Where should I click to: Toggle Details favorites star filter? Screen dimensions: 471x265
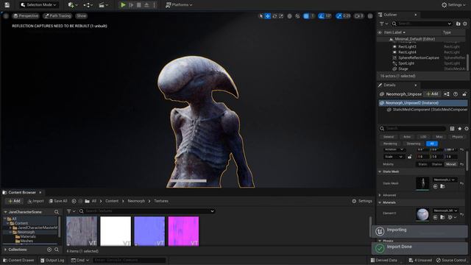(459, 129)
